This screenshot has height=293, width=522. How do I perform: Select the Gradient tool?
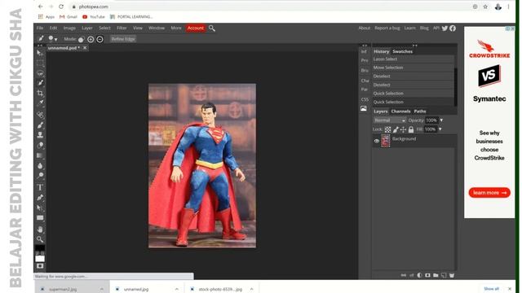coord(40,155)
